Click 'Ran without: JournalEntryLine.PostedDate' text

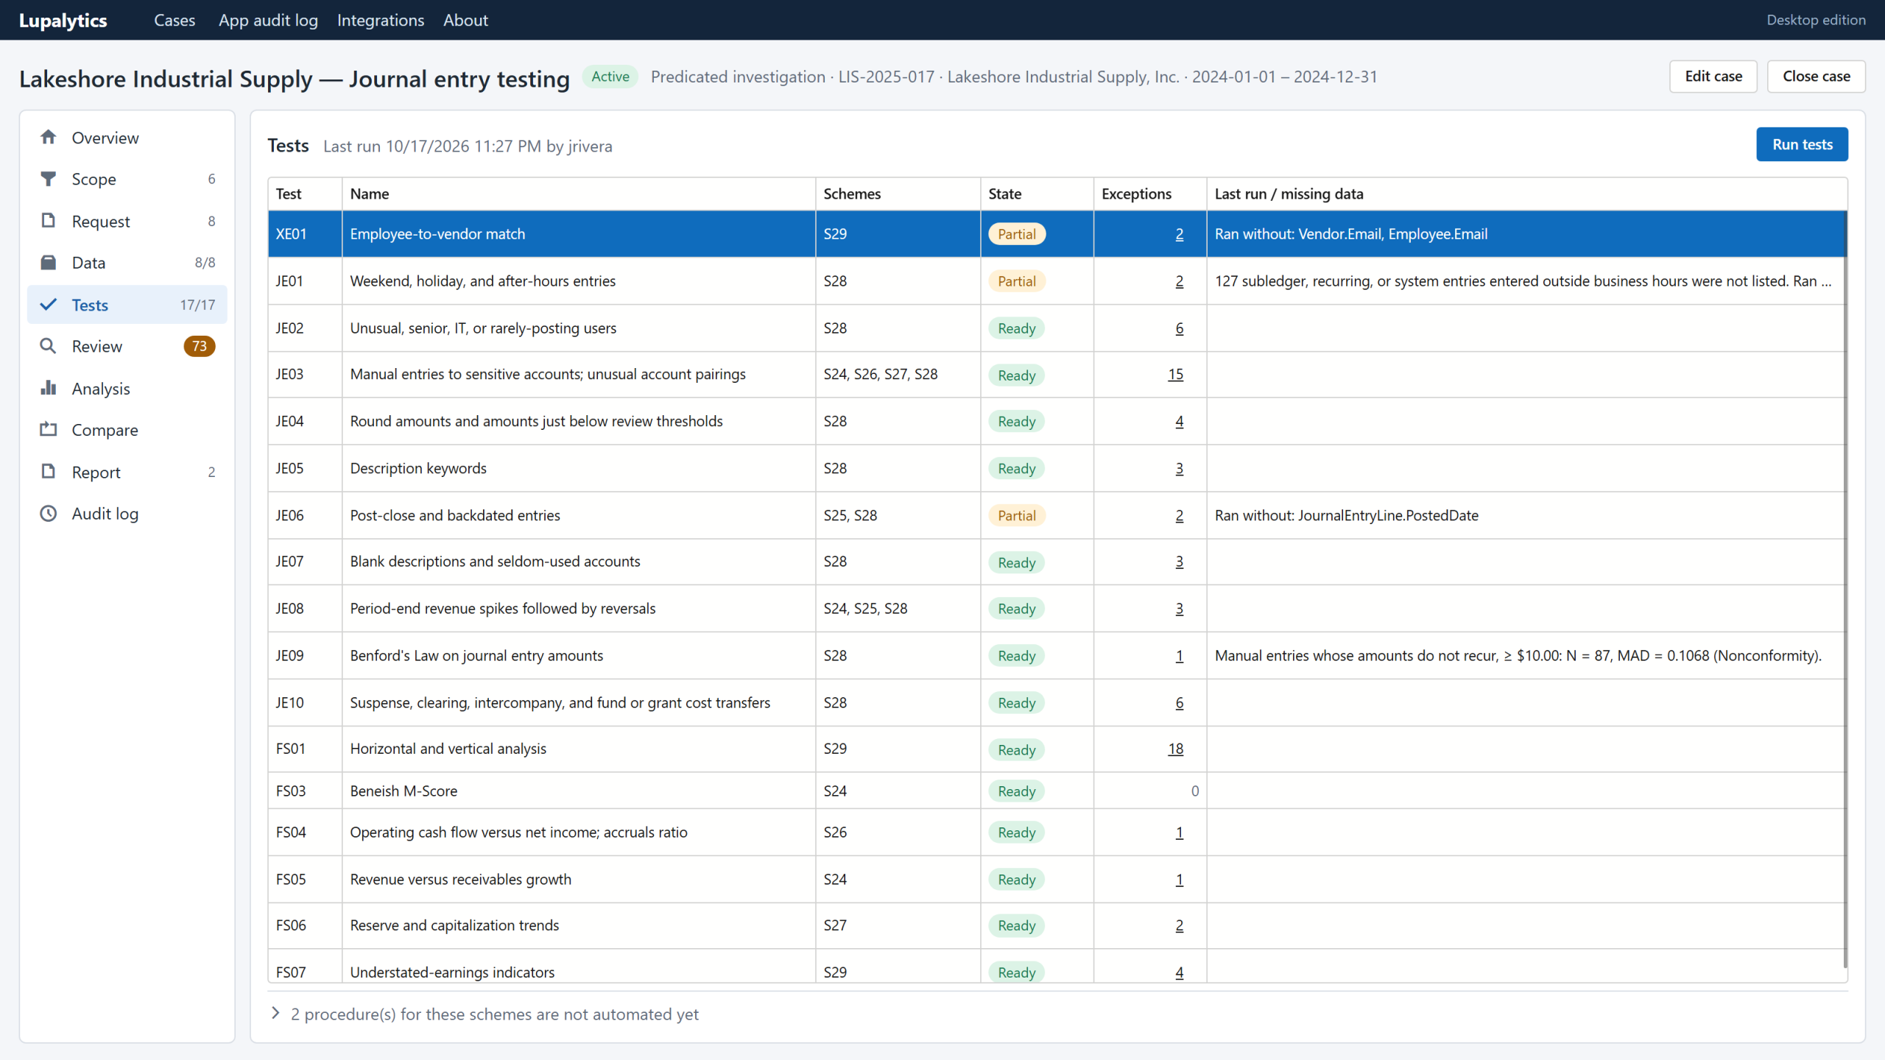pyautogui.click(x=1346, y=515)
